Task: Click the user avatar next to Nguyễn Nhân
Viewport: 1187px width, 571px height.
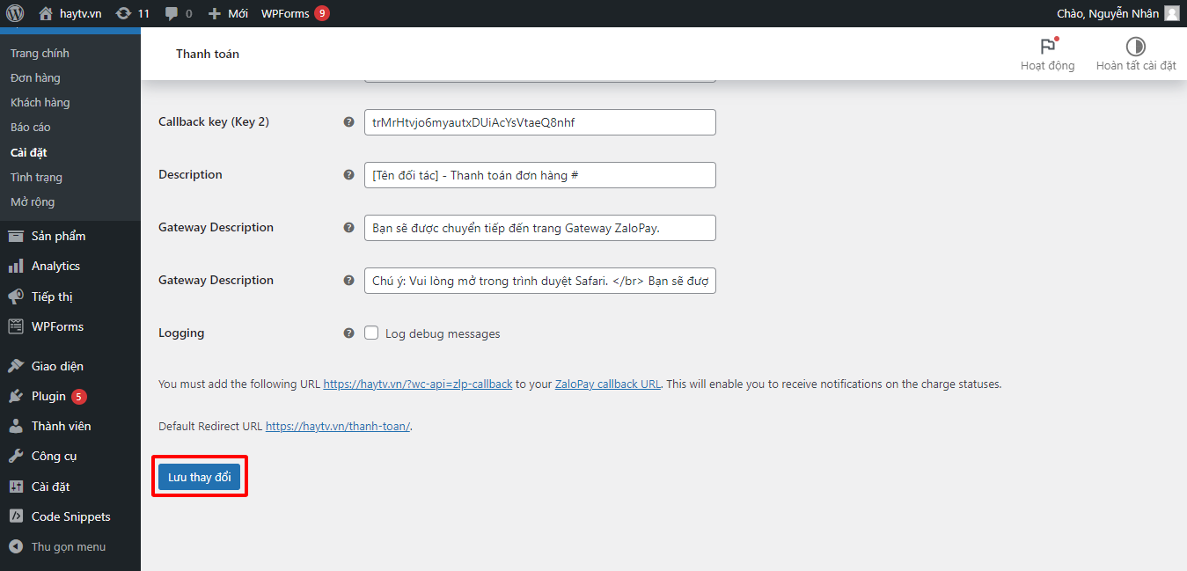Action: tap(1171, 13)
